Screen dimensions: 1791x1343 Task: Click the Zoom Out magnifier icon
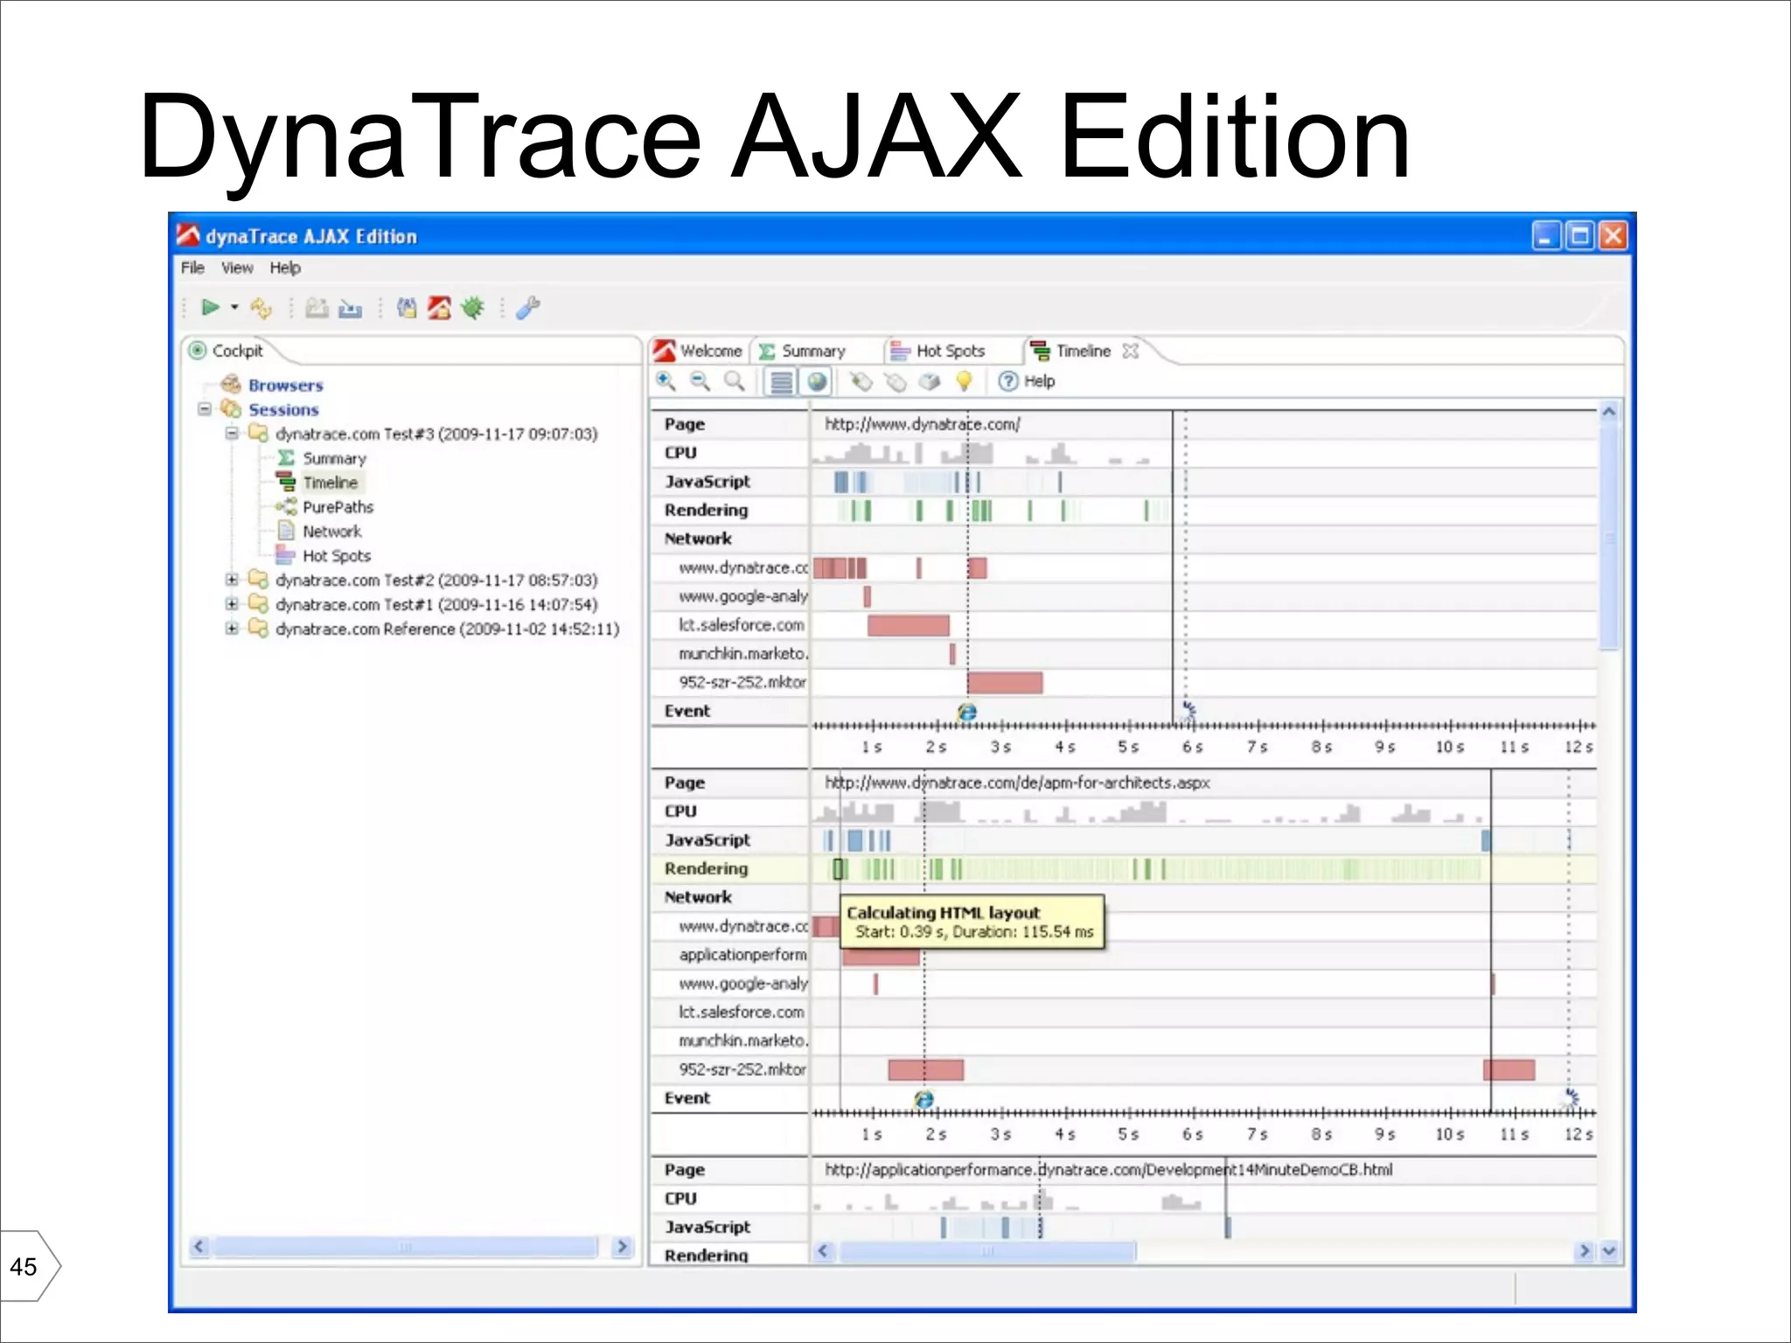(x=700, y=381)
